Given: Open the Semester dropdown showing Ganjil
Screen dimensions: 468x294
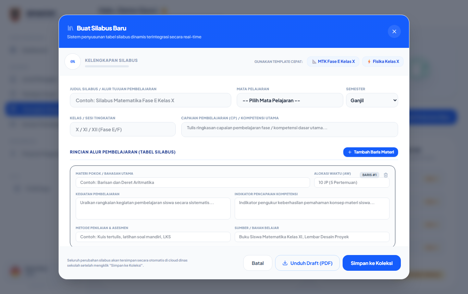Looking at the screenshot, I should (x=372, y=101).
